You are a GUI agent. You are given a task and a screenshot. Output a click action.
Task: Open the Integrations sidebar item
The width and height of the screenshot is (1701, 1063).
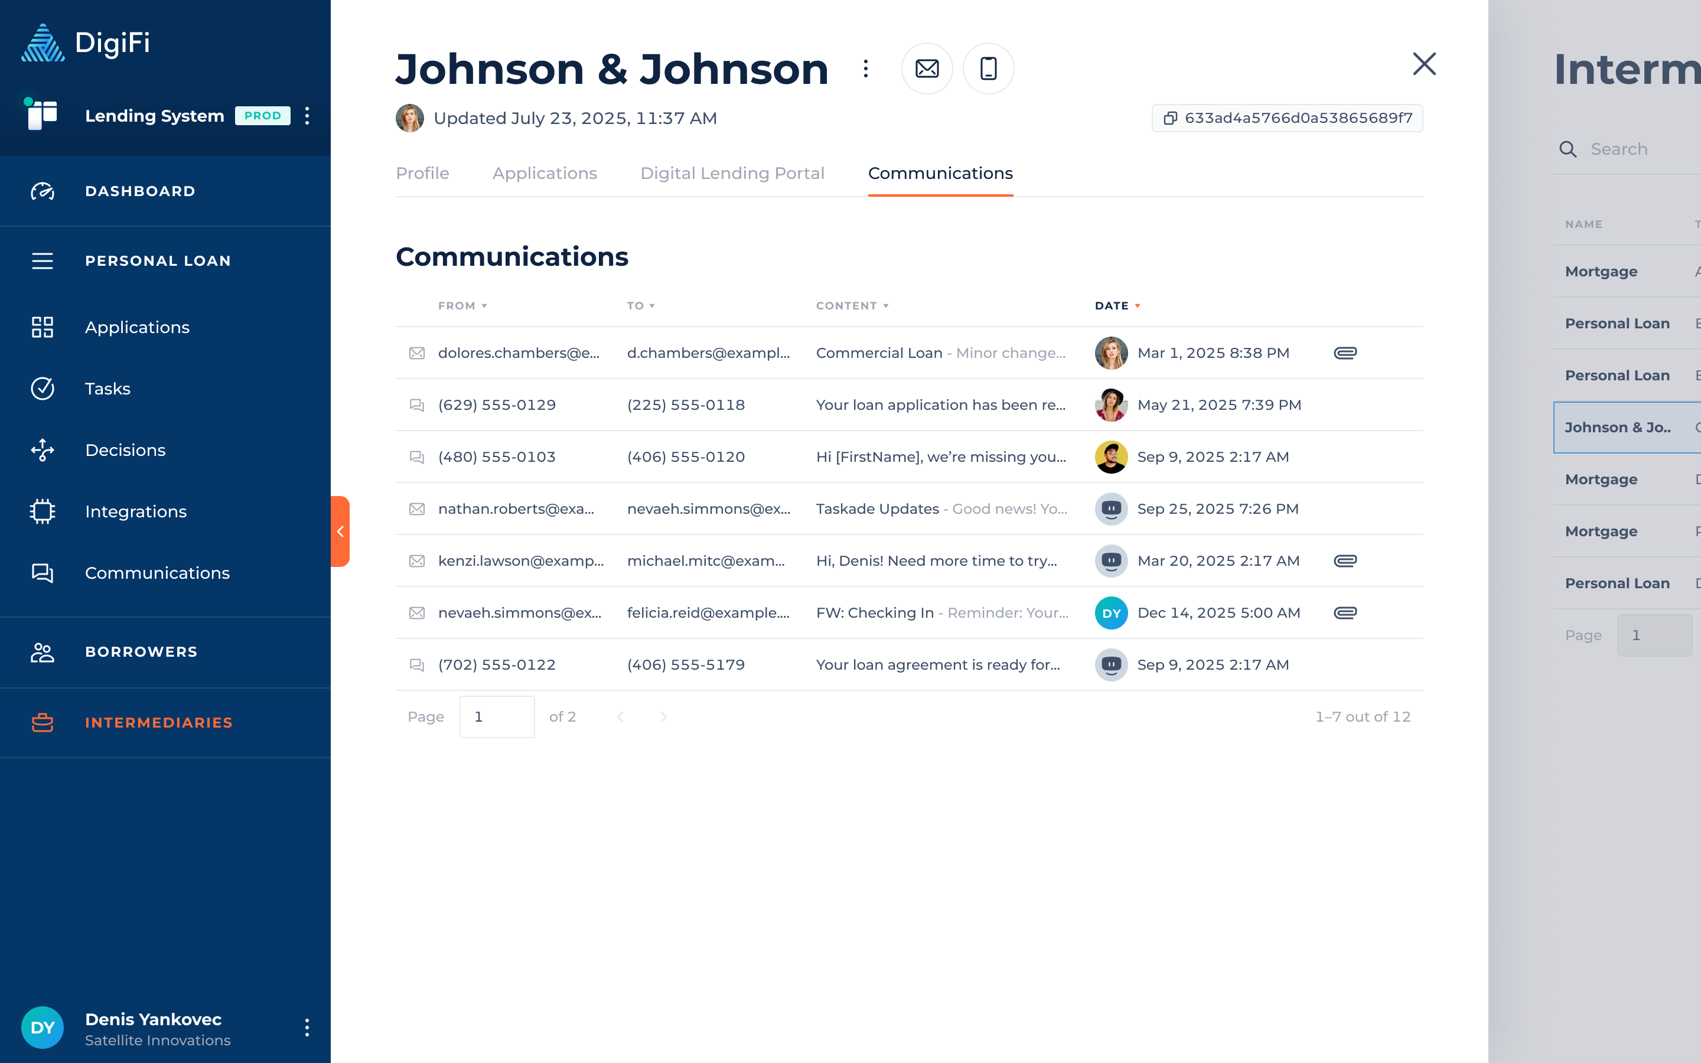pyautogui.click(x=136, y=511)
